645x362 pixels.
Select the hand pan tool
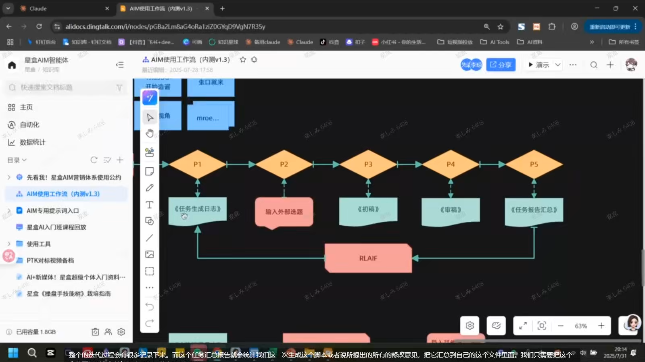[x=150, y=133]
